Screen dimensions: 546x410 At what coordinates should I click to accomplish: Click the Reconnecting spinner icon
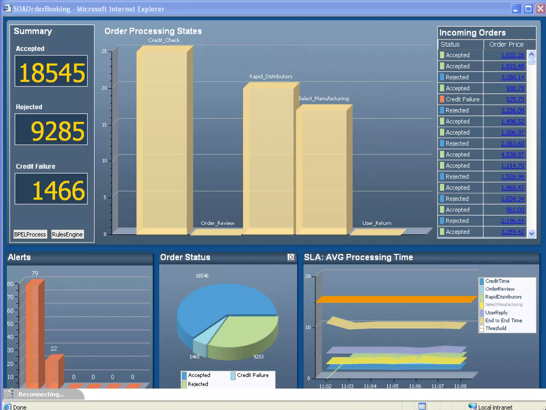(x=10, y=394)
